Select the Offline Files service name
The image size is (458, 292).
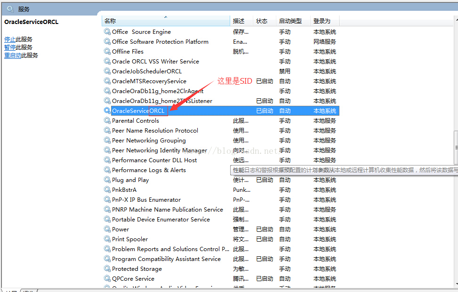pos(128,52)
